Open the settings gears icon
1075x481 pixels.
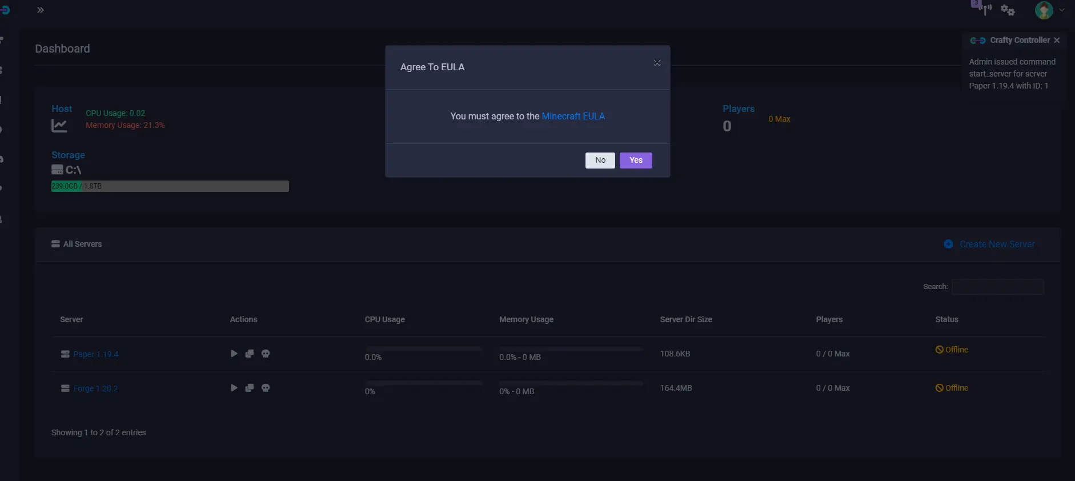[x=1008, y=10]
